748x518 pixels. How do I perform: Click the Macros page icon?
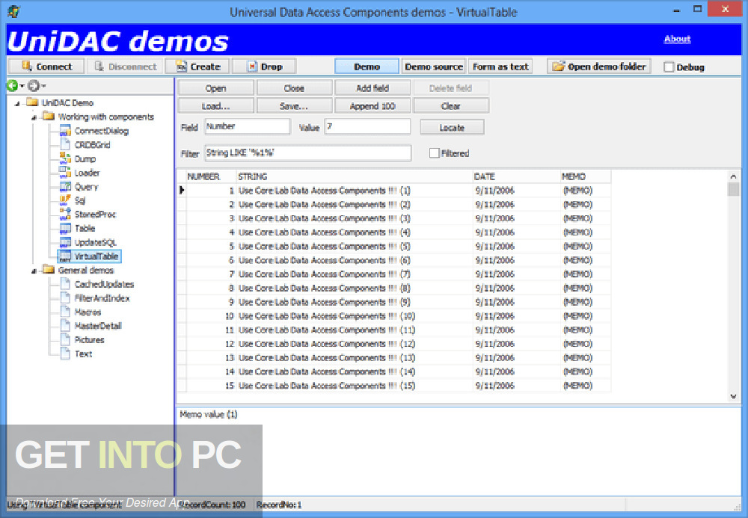[x=65, y=312]
